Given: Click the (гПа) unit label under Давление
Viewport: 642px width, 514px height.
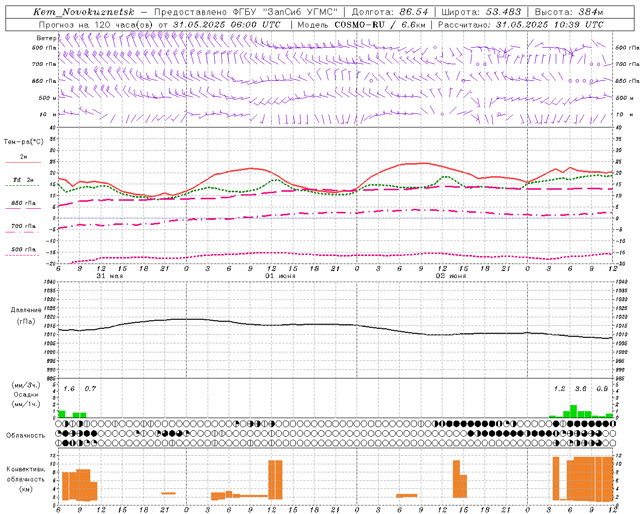Looking at the screenshot, I should [26, 322].
